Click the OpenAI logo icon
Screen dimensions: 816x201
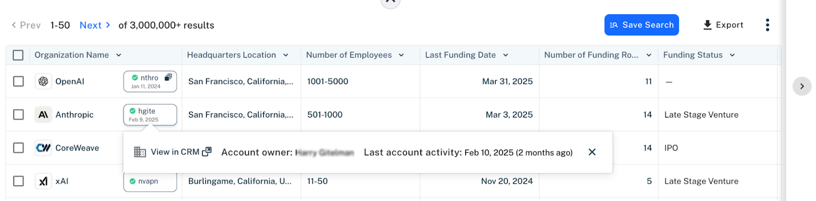coord(43,81)
